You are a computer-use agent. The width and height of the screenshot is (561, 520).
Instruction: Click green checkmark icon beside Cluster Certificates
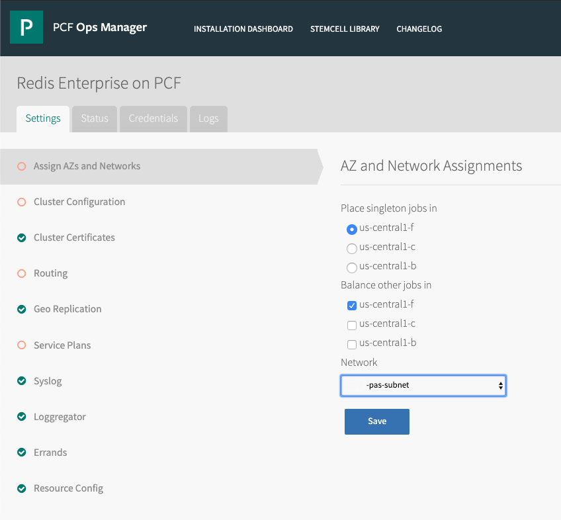coord(22,238)
